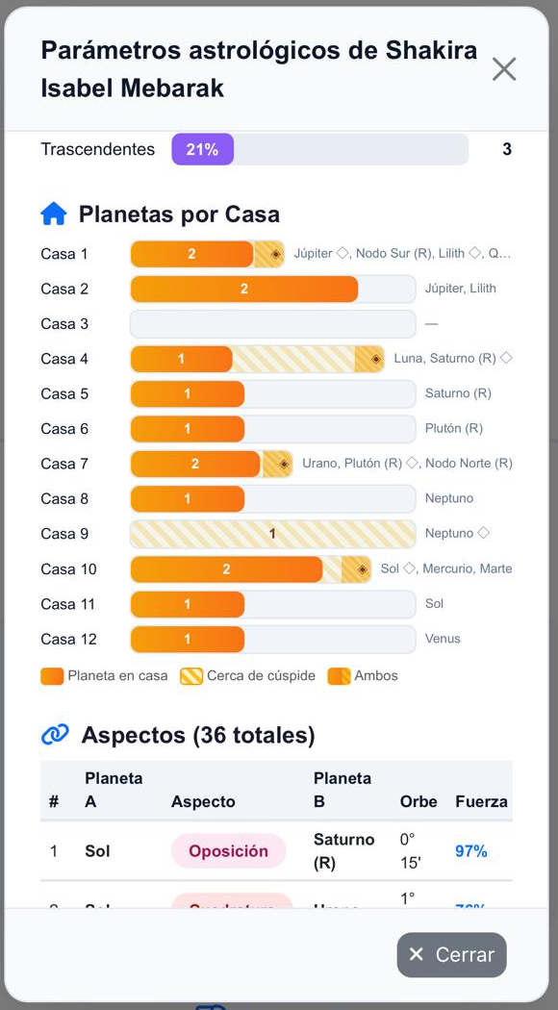This screenshot has height=1010, width=558.
Task: Click the striped Casa 9 bar
Action: coord(273,534)
